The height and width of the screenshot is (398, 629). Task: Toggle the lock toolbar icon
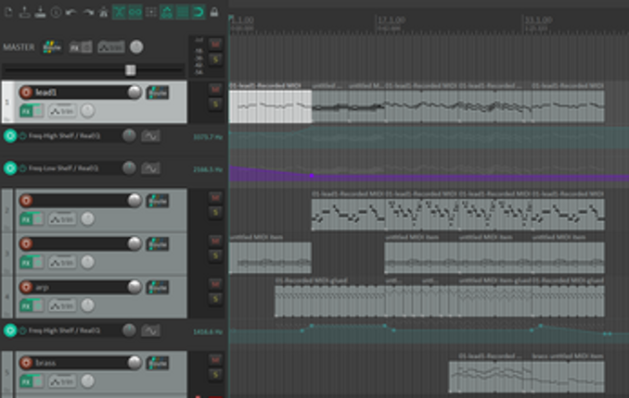214,12
